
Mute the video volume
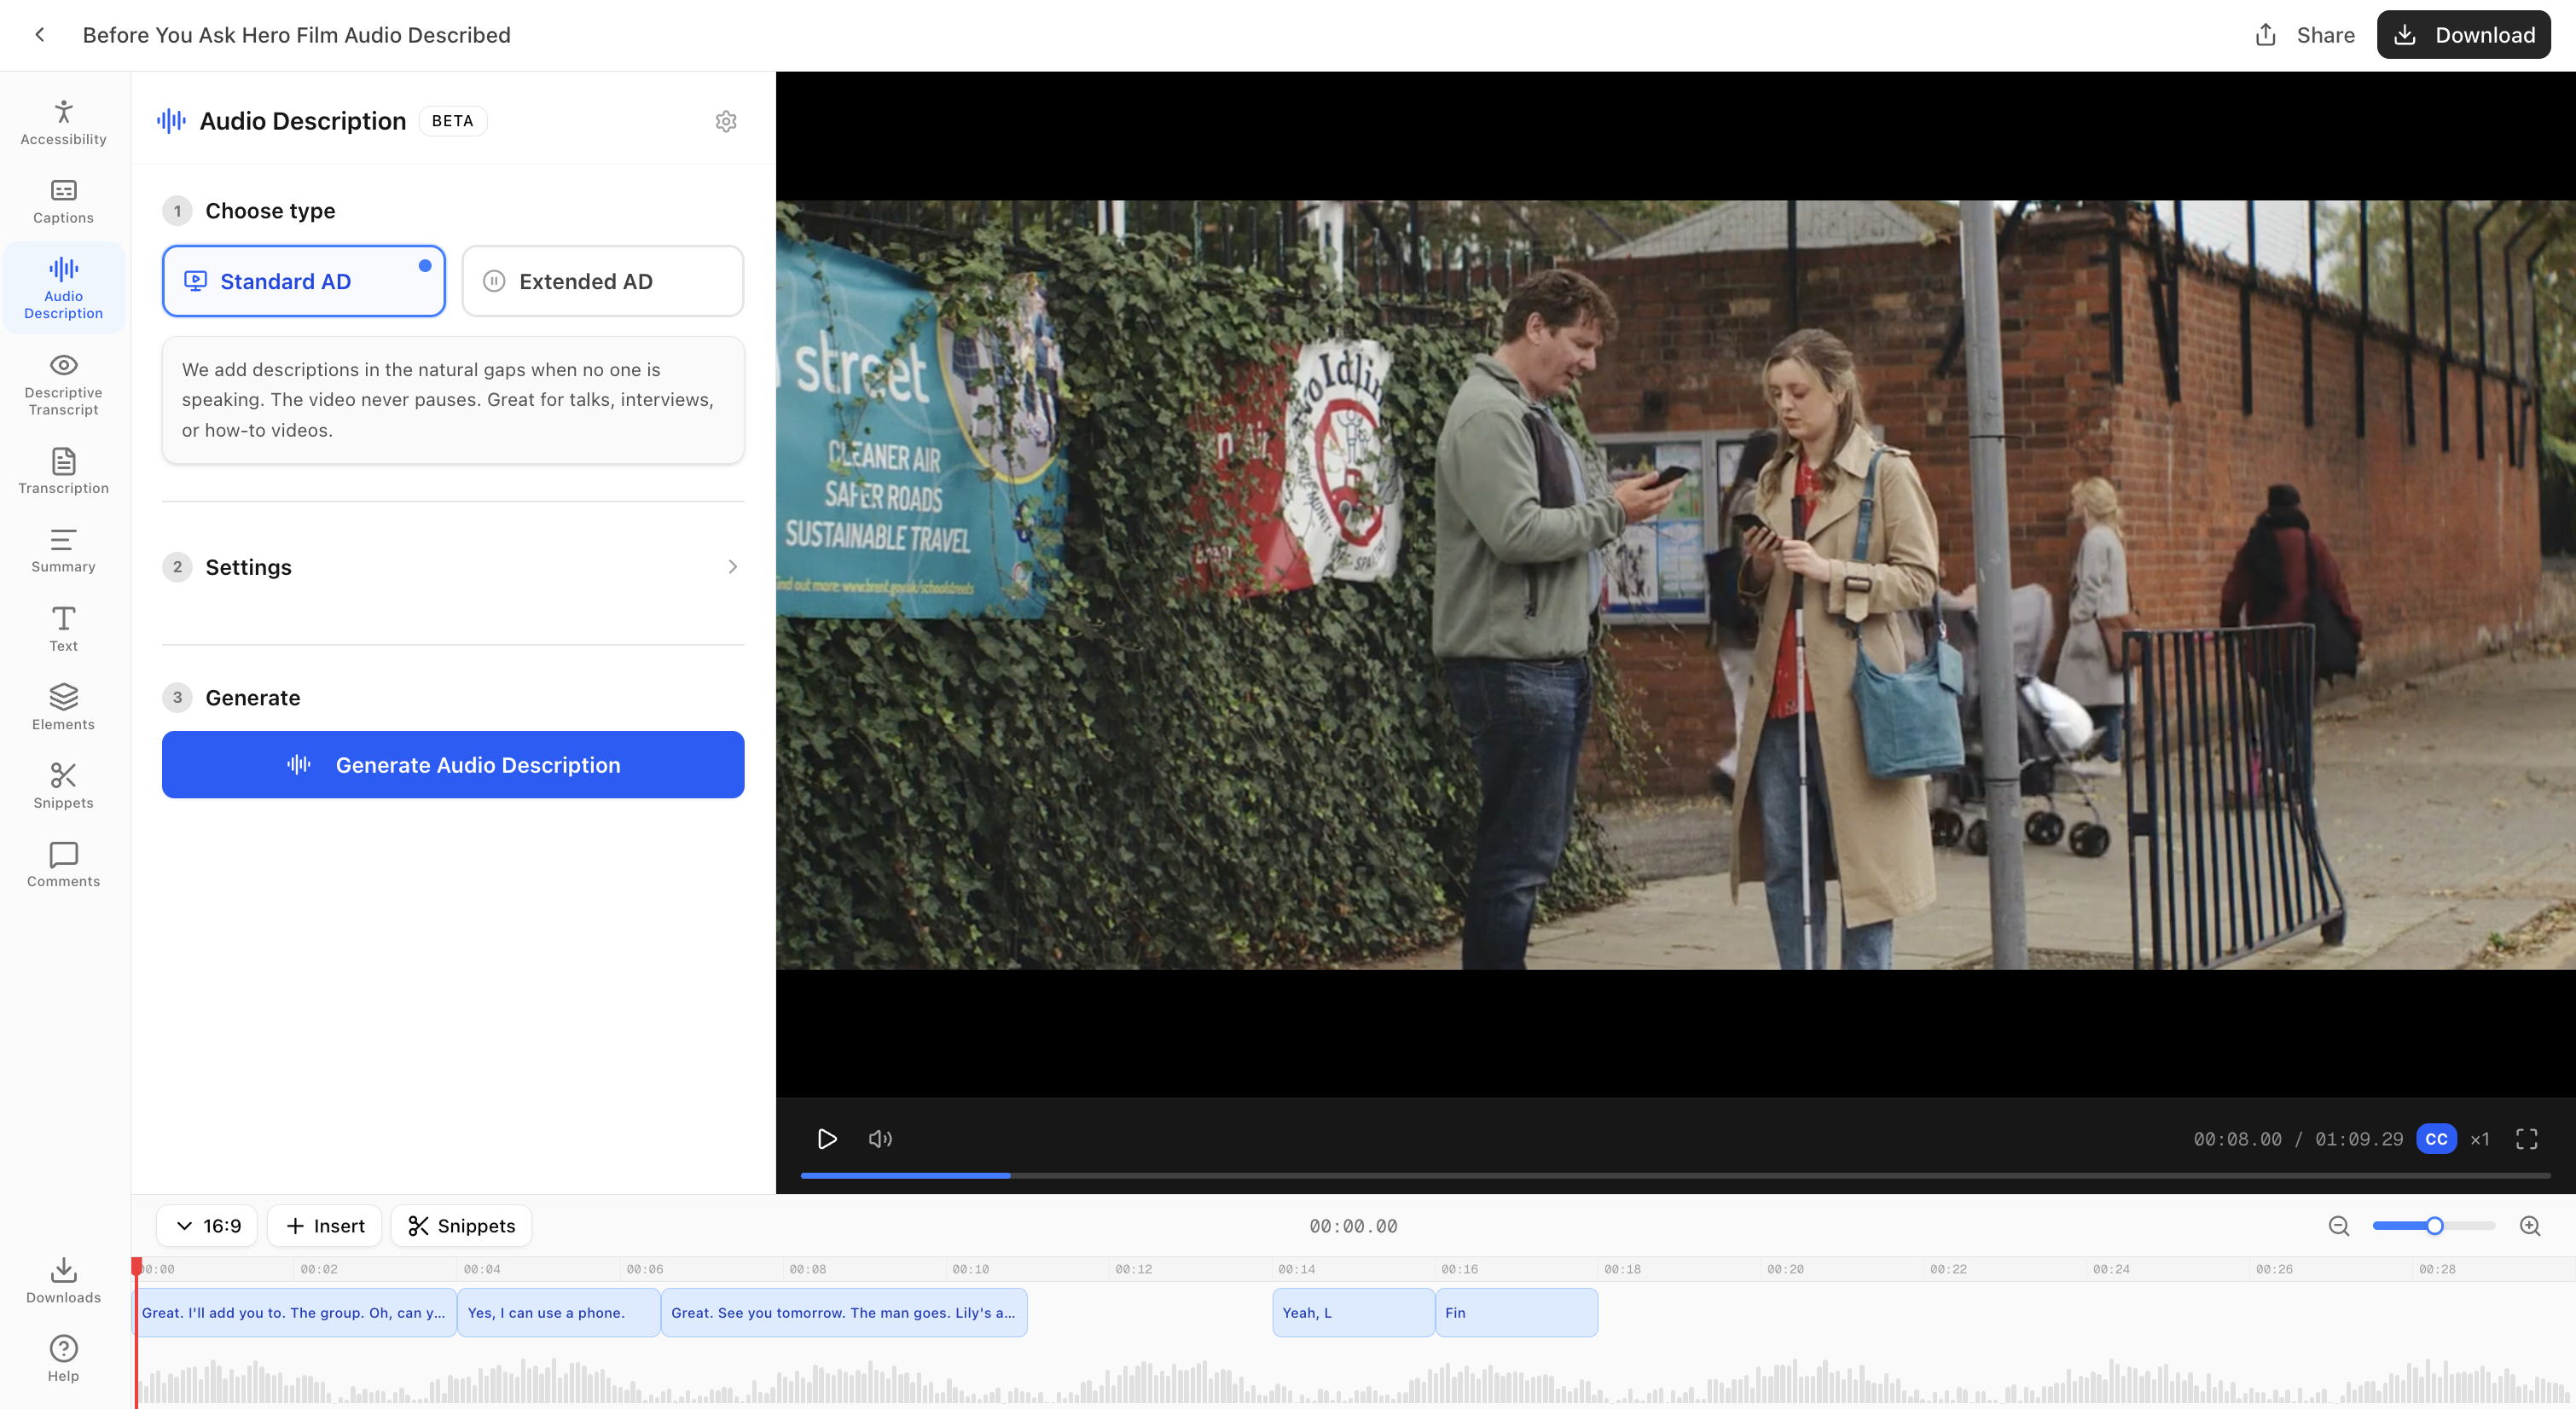[879, 1139]
